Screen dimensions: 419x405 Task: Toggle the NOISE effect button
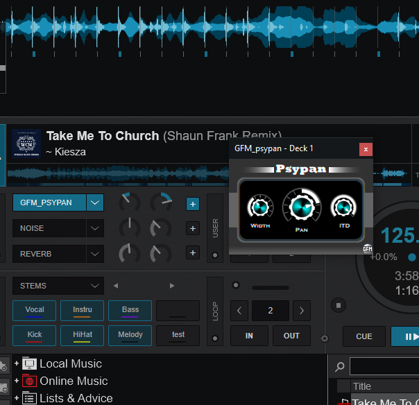click(x=49, y=228)
